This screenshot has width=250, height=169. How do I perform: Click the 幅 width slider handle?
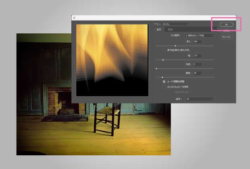(163, 60)
